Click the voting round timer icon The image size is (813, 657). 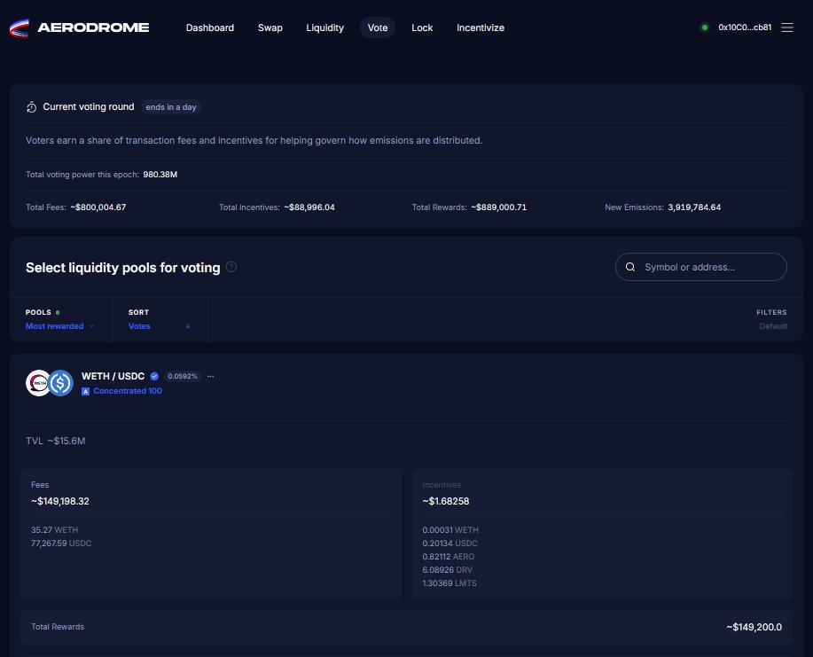pos(32,107)
